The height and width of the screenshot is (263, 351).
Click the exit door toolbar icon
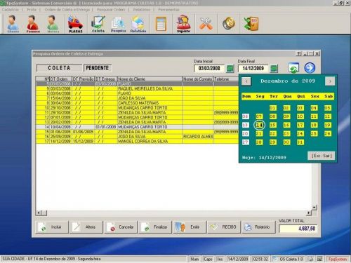251,23
